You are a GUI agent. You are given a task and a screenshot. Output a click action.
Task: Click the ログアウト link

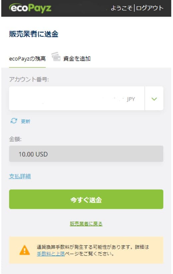tap(150, 8)
